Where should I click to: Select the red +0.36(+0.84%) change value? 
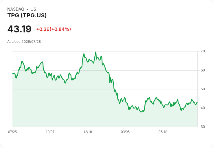[54, 29]
